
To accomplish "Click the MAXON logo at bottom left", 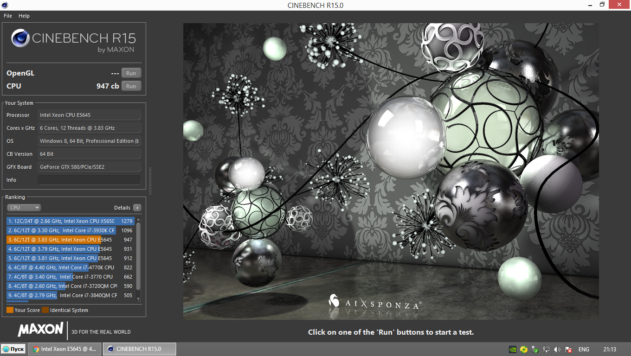I will [40, 330].
